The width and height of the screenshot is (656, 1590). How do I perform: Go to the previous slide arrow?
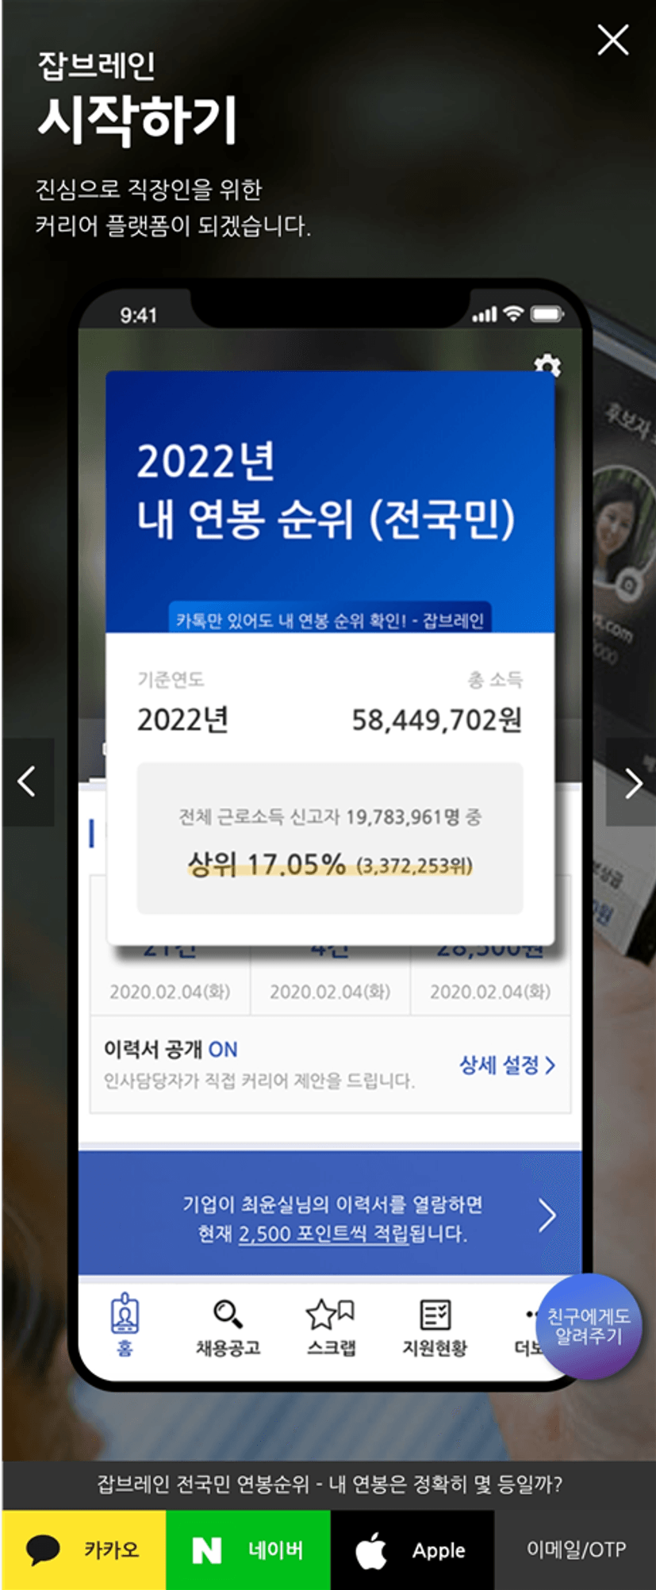(27, 782)
